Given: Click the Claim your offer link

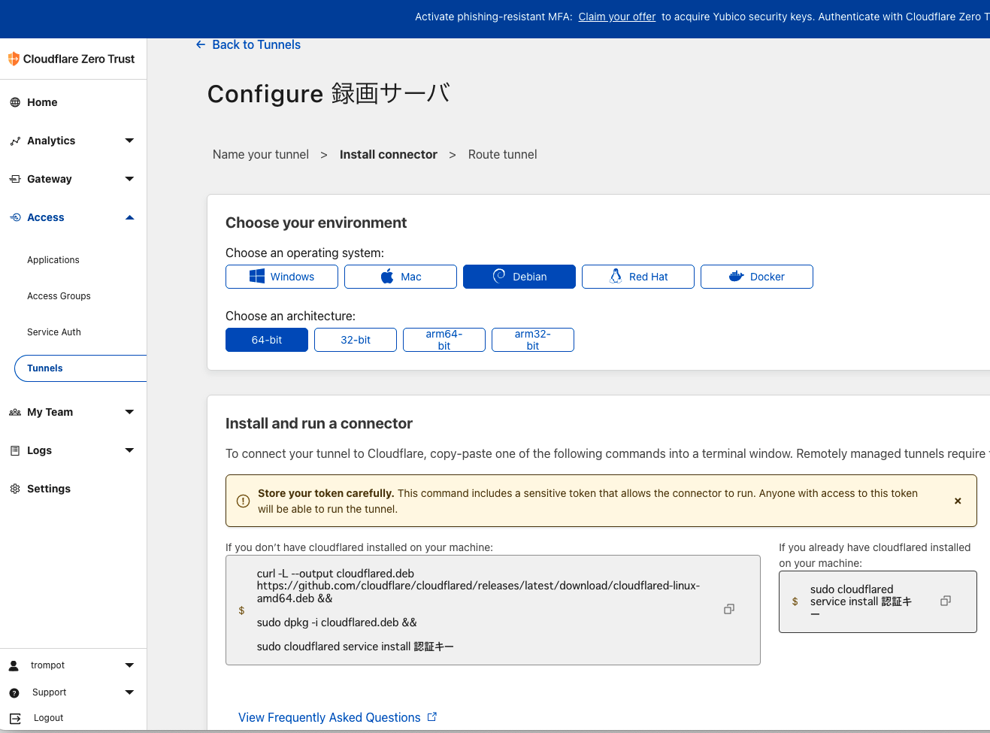Looking at the screenshot, I should [x=616, y=16].
